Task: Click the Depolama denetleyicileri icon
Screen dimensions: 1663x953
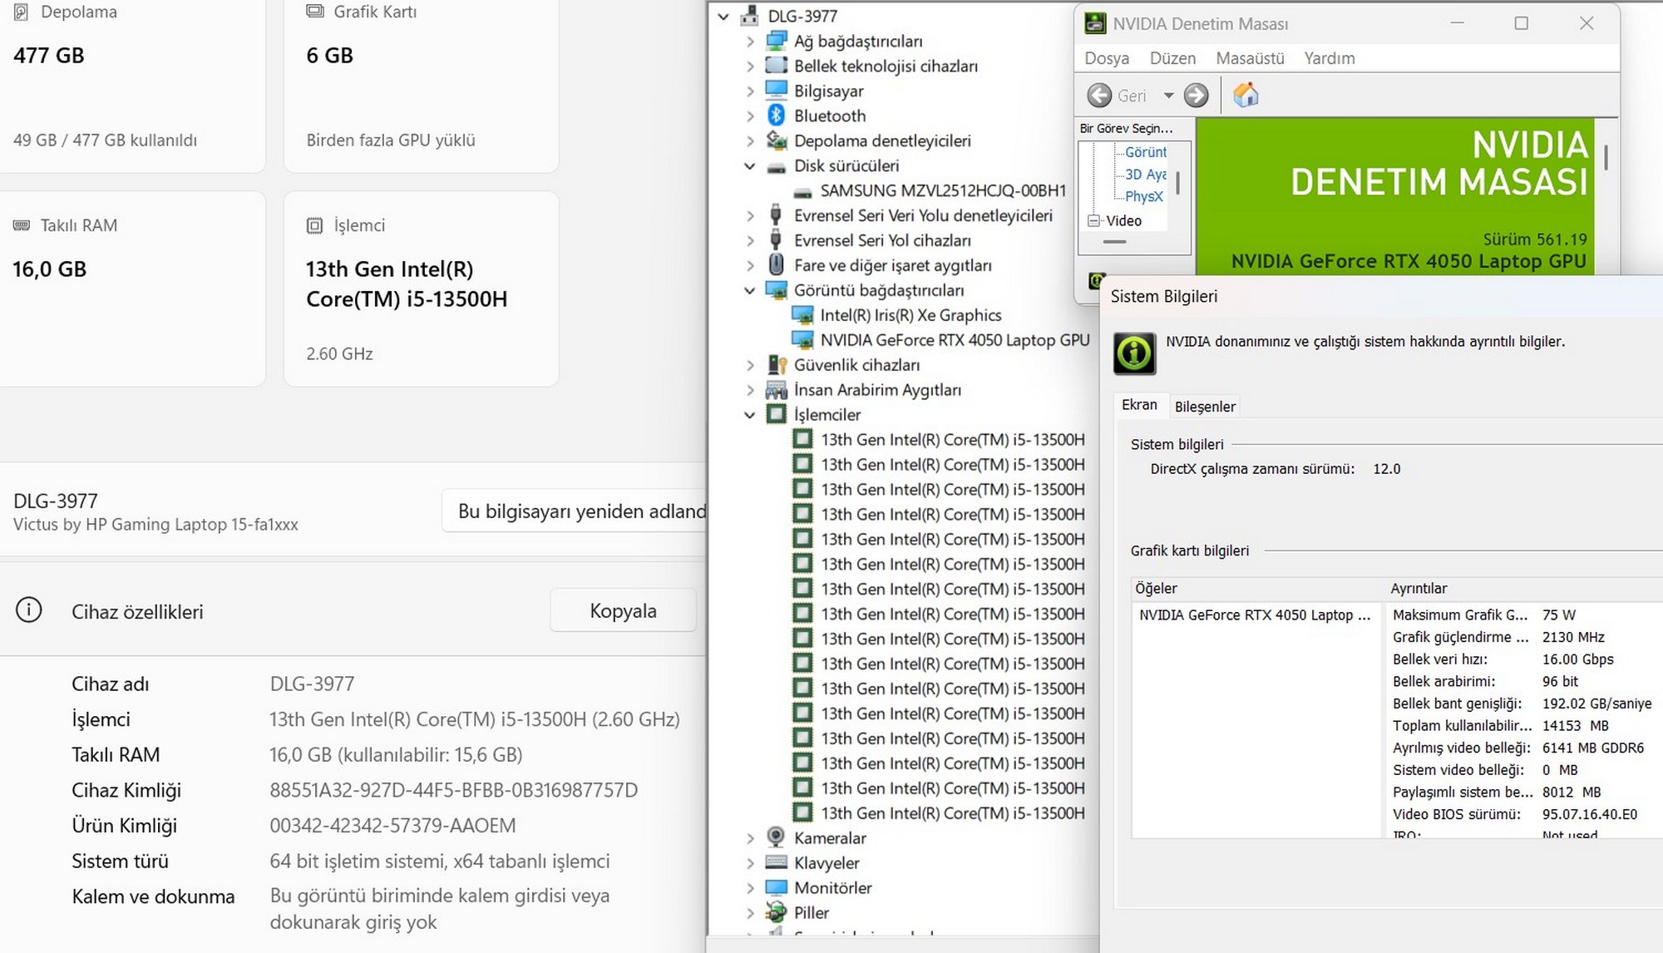Action: pos(776,141)
